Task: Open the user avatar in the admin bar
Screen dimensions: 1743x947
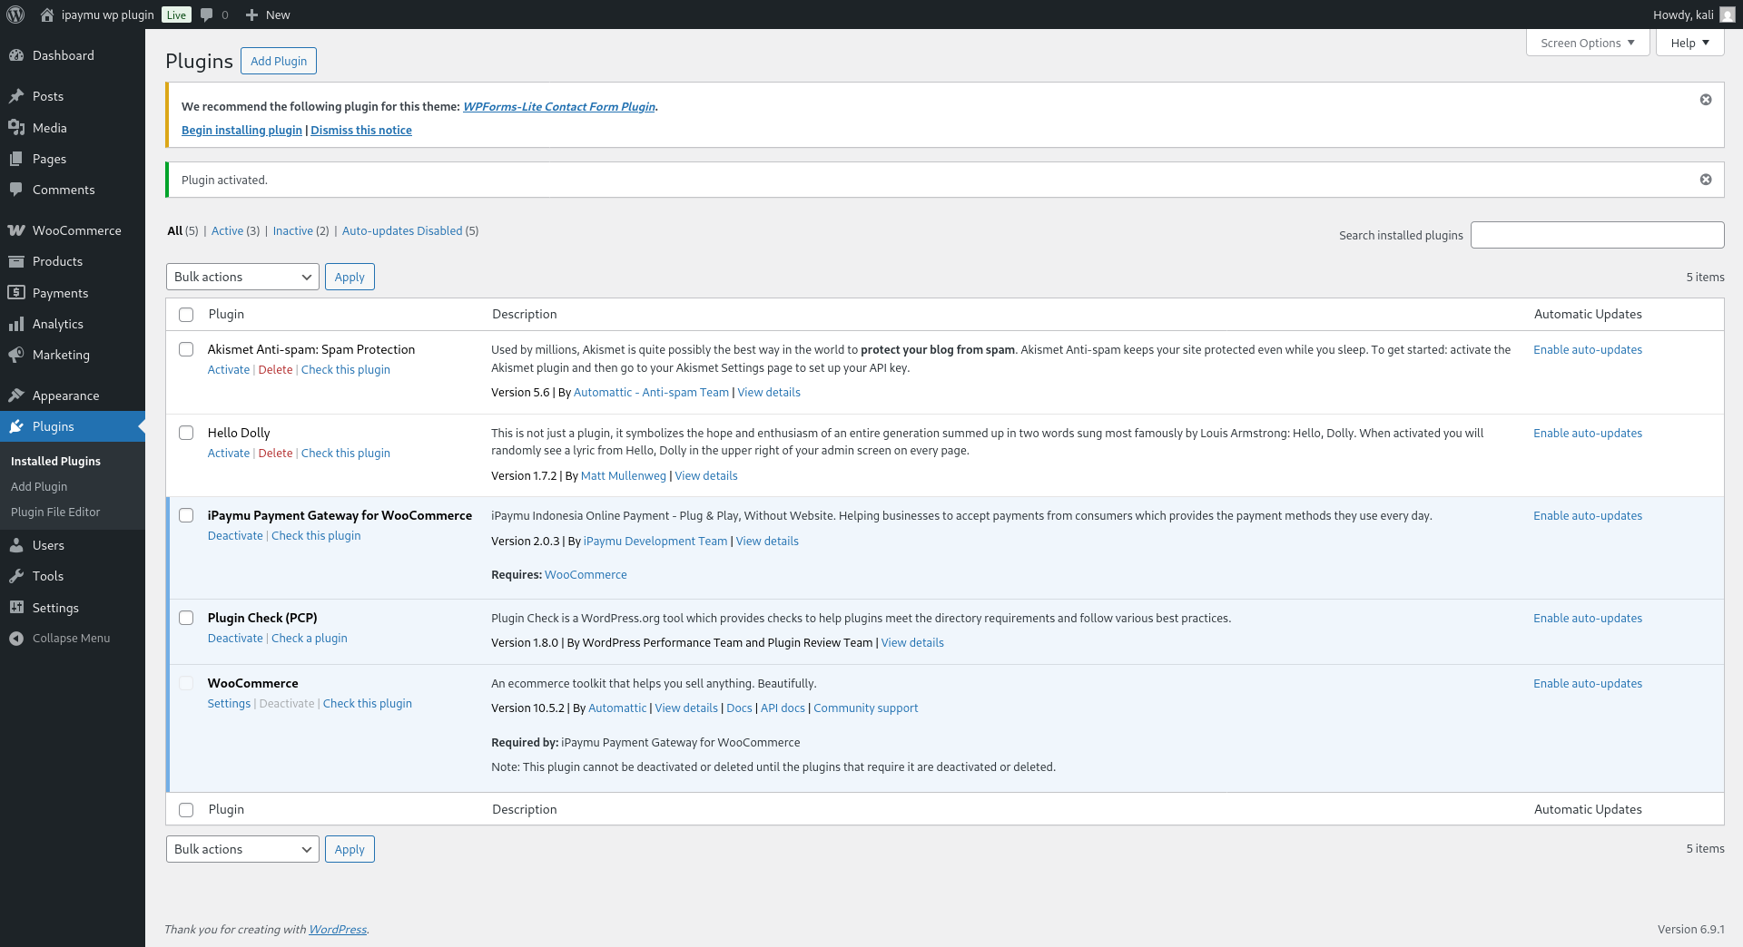Action: pyautogui.click(x=1728, y=15)
